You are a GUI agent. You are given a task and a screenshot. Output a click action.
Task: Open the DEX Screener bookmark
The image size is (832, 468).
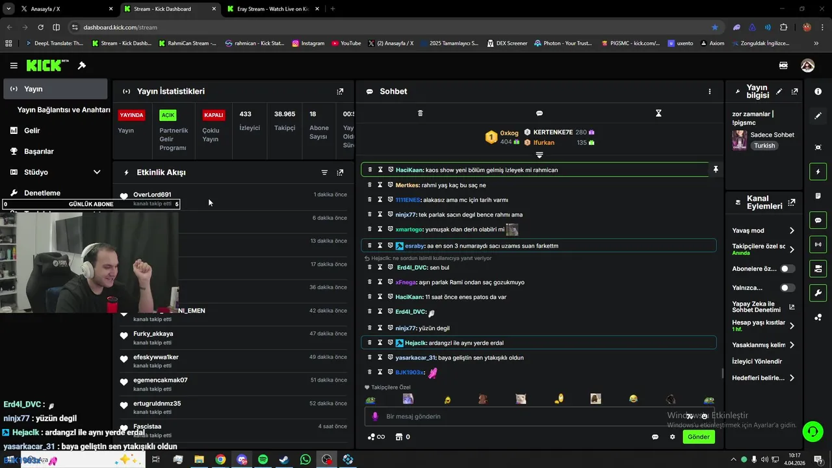click(506, 44)
